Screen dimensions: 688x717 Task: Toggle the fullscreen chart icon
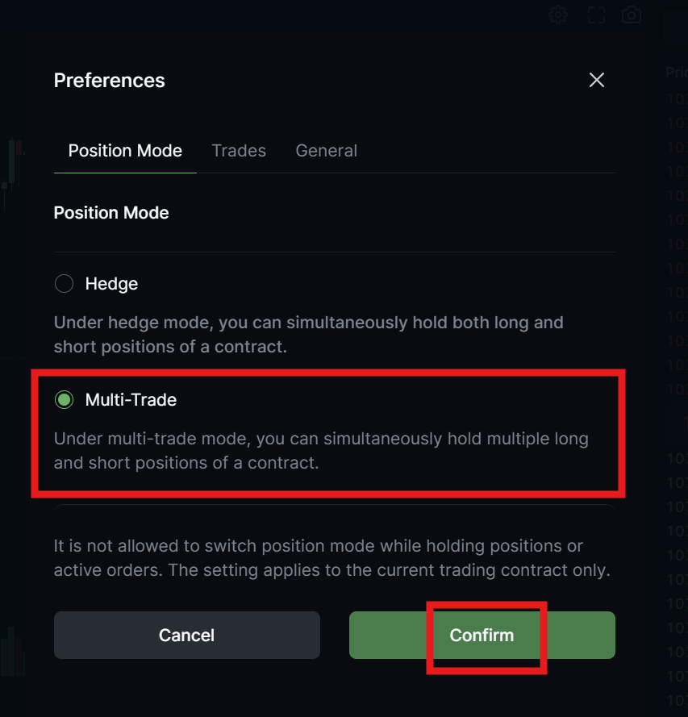(x=595, y=15)
